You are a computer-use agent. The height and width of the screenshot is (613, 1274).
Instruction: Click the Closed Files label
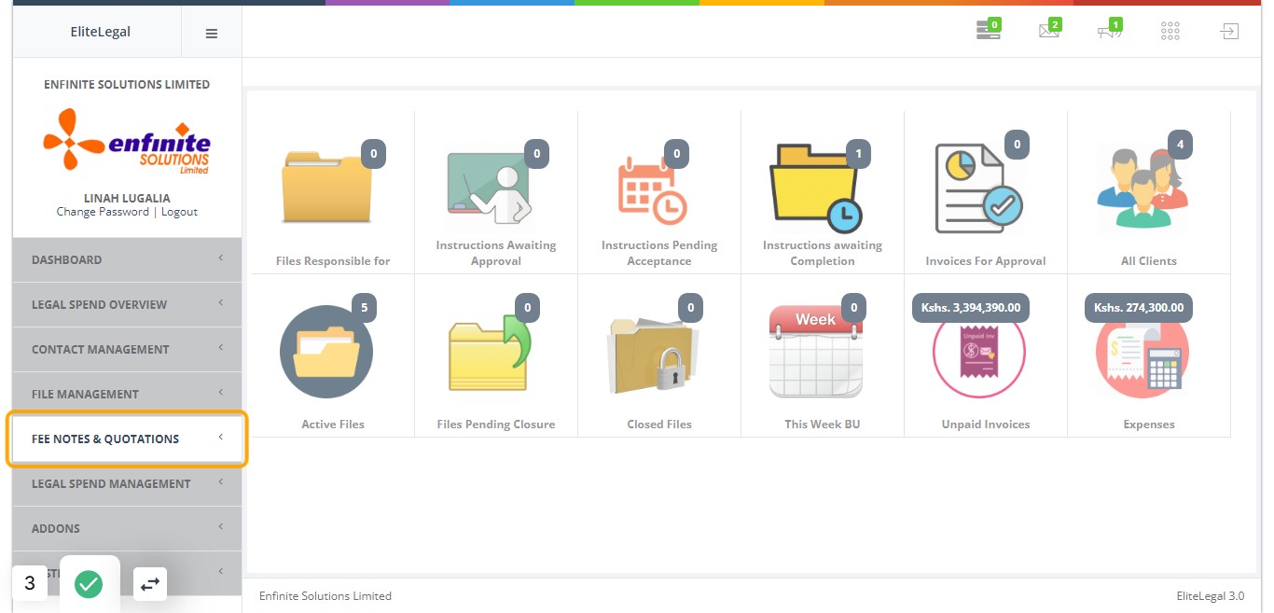(659, 425)
